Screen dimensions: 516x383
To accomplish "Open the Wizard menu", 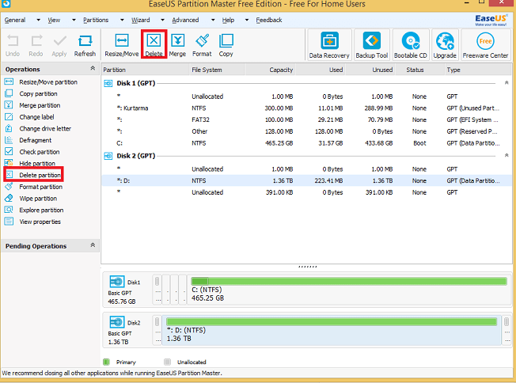I will [x=141, y=20].
